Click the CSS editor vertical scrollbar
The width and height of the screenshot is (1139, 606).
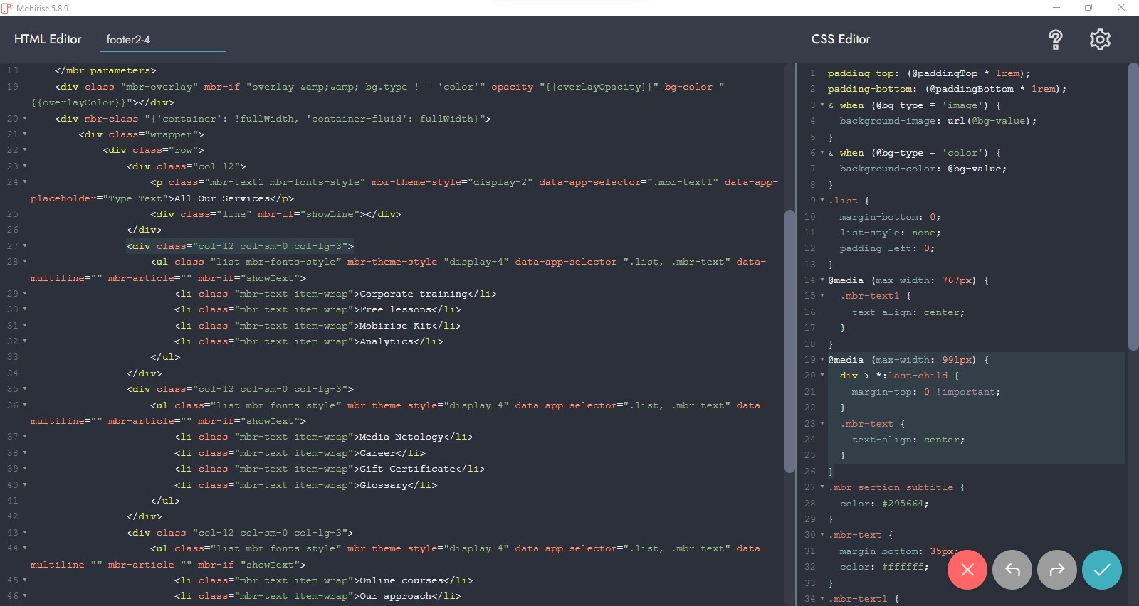(x=1133, y=206)
